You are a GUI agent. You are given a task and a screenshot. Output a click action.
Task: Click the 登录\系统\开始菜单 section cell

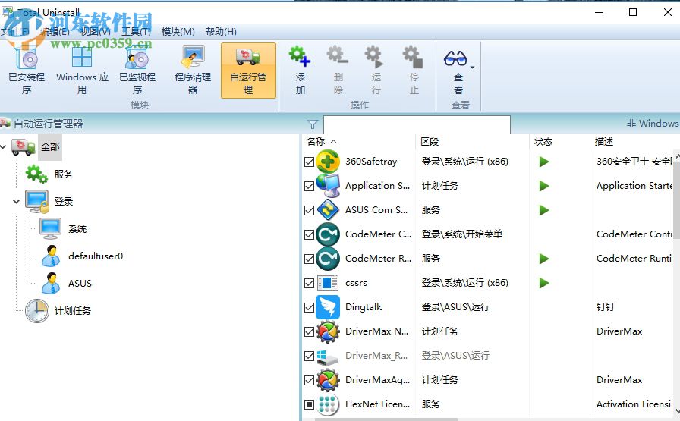coord(462,234)
